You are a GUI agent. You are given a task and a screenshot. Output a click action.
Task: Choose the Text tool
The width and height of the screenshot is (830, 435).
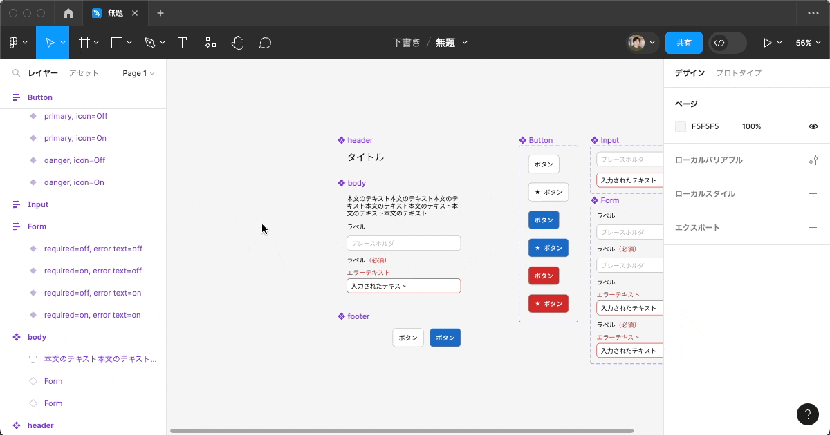[x=183, y=43]
